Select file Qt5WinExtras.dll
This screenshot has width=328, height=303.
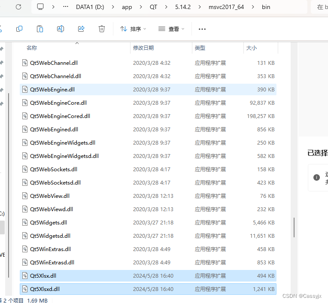148,249
